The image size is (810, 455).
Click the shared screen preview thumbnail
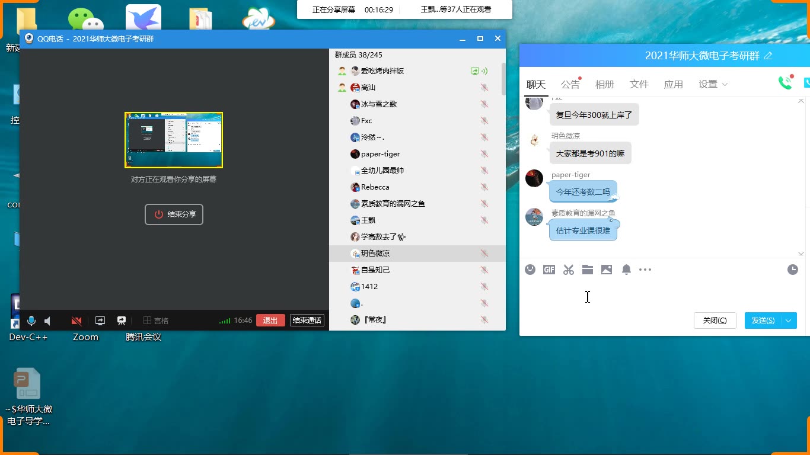[x=174, y=140]
